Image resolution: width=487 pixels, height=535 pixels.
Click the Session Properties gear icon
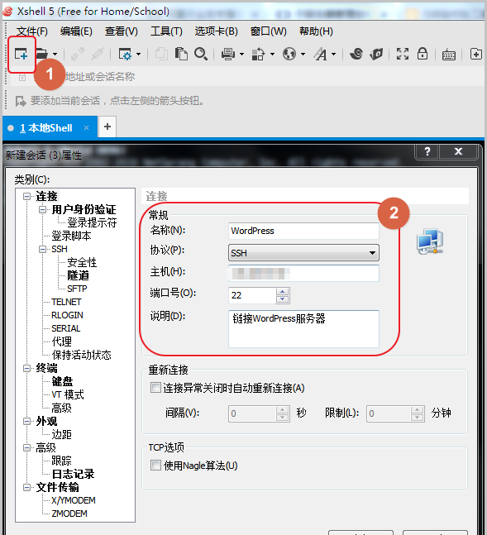tap(125, 54)
